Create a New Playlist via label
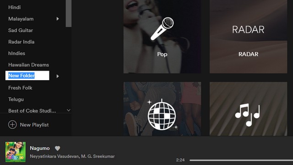293x165 pixels. tap(34, 125)
